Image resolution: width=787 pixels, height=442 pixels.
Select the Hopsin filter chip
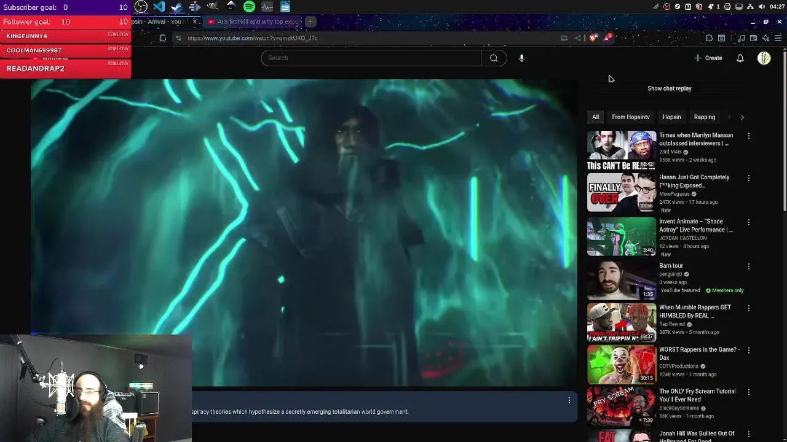pyautogui.click(x=671, y=117)
